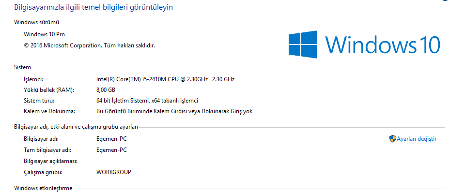
Task: Click the shield icon beside Ayarları değiştir
Action: point(392,139)
